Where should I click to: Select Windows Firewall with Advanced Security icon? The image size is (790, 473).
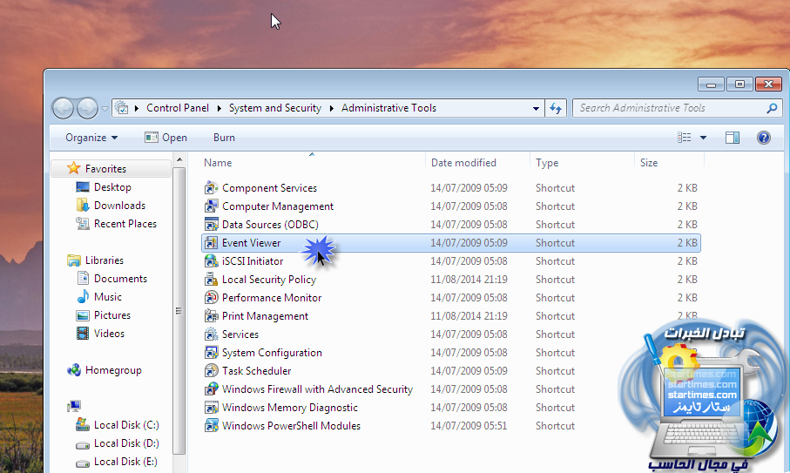(x=210, y=389)
